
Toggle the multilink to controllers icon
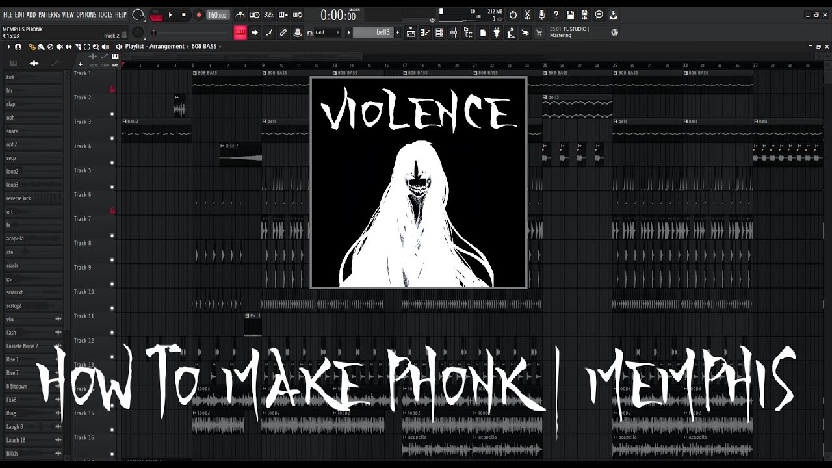(x=269, y=32)
